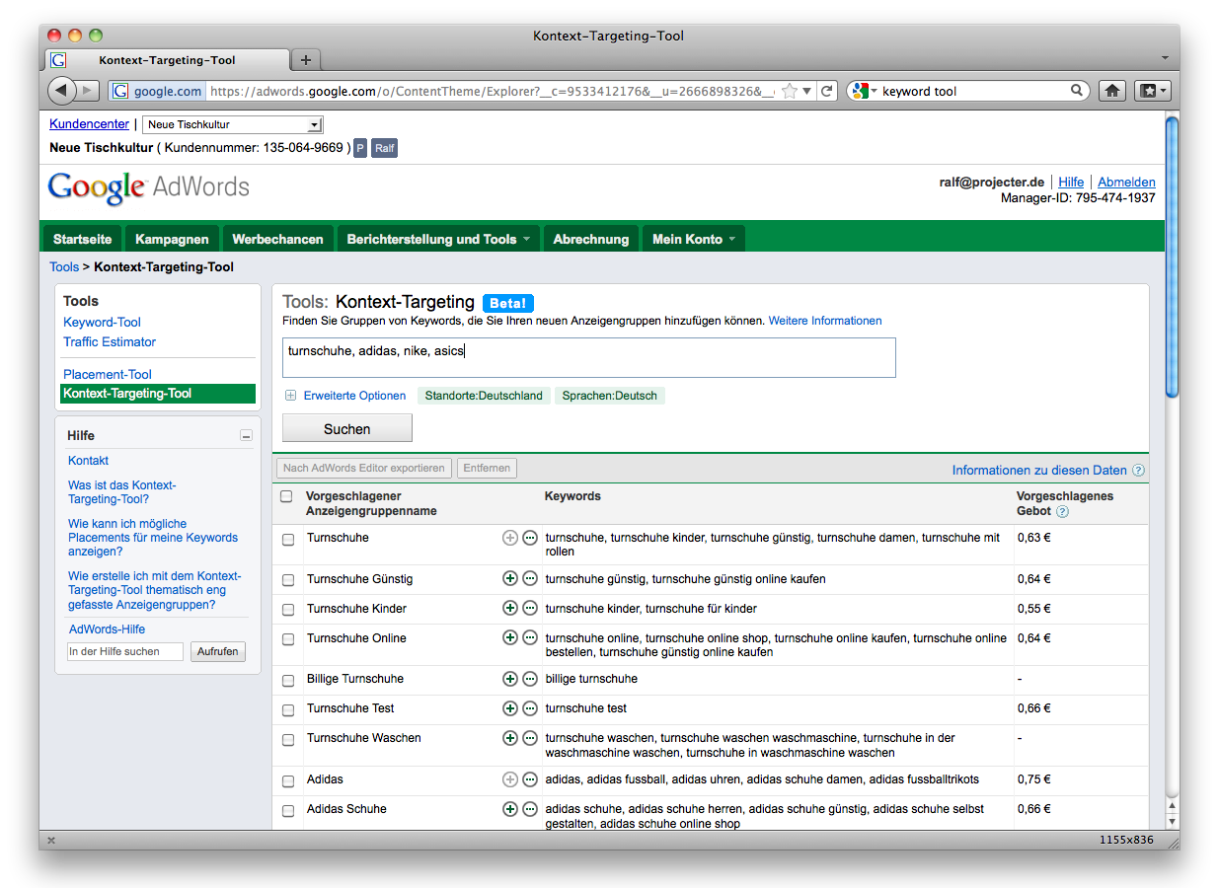
Task: Click the keyword entry text box
Action: coord(589,358)
